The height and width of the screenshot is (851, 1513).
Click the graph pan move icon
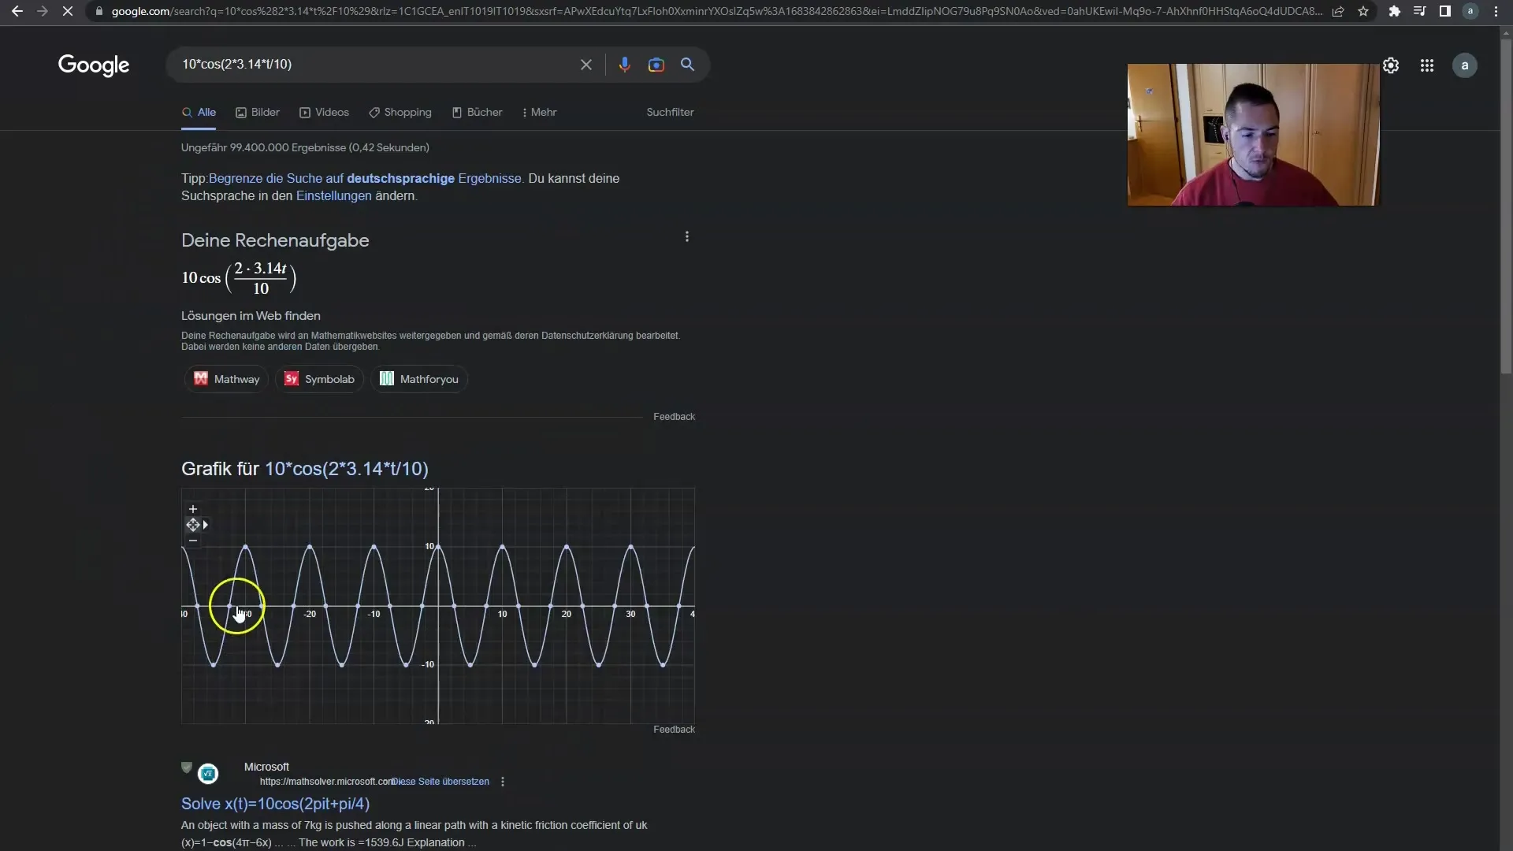tap(193, 525)
